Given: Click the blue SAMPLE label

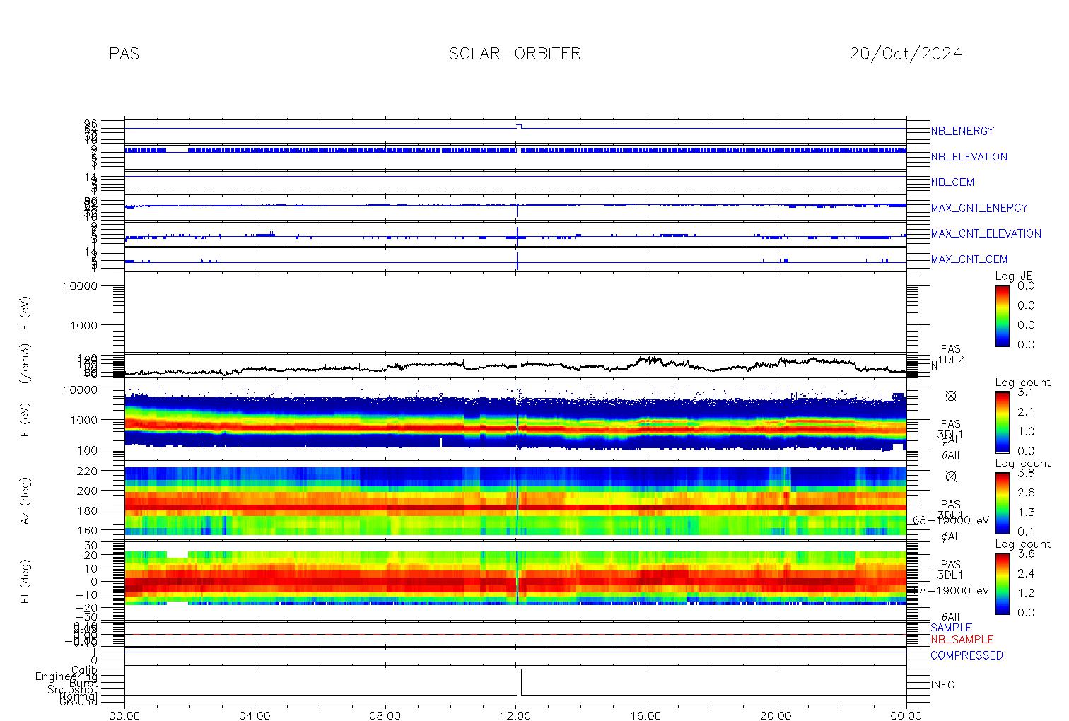Looking at the screenshot, I should (x=951, y=628).
